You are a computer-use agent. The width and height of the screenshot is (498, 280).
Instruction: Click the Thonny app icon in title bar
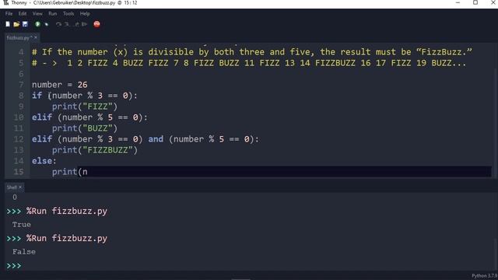tap(5, 3)
